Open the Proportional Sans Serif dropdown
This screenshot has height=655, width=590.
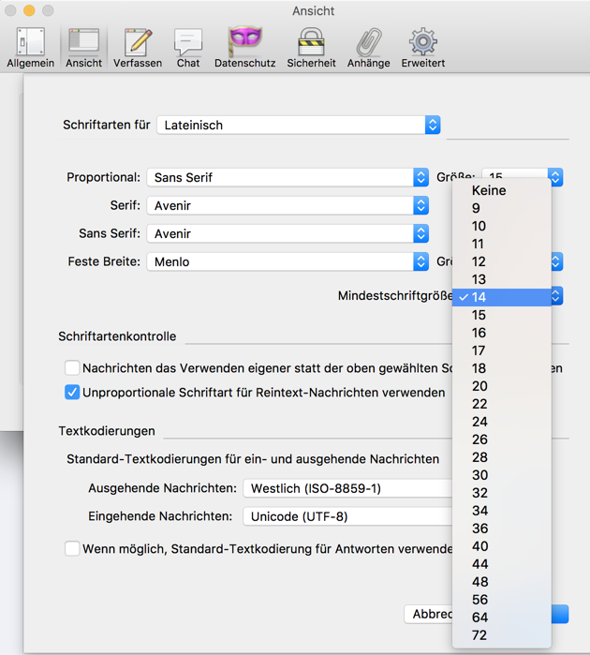288,177
